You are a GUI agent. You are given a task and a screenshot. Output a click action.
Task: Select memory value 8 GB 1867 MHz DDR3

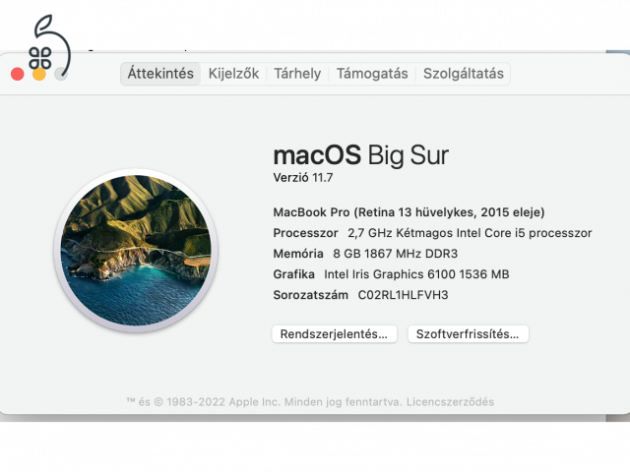(x=396, y=254)
